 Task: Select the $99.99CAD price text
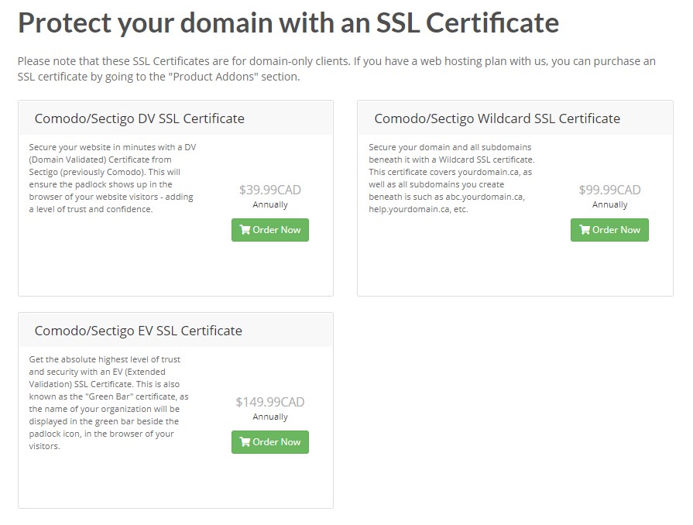tap(610, 190)
